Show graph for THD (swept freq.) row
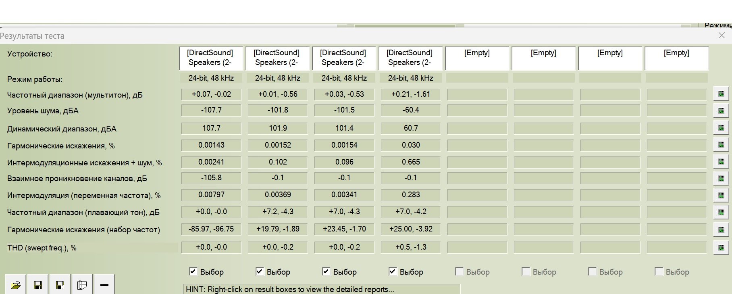Screen dimensions: 732x294 [x=721, y=248]
